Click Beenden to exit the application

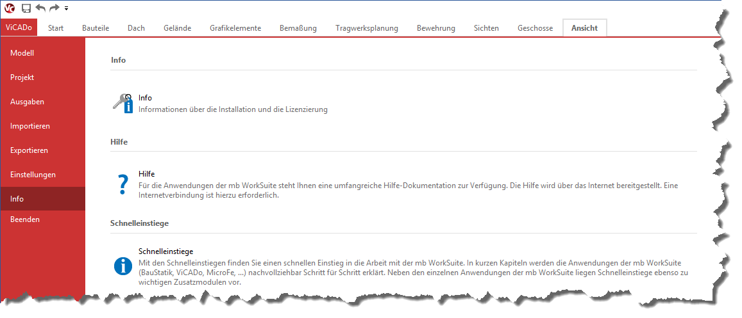(x=42, y=219)
